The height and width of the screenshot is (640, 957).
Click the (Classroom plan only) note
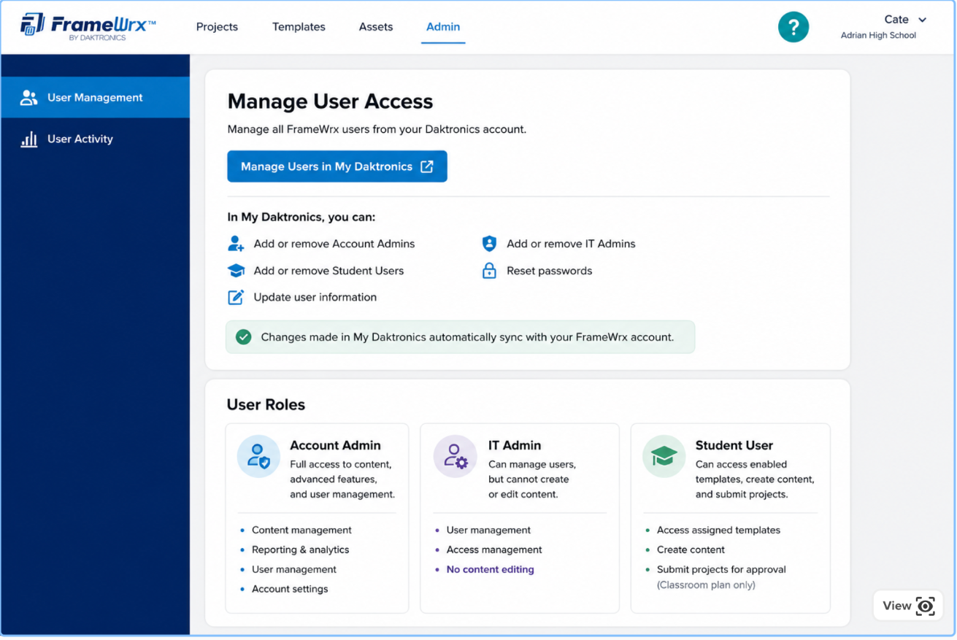pyautogui.click(x=706, y=585)
